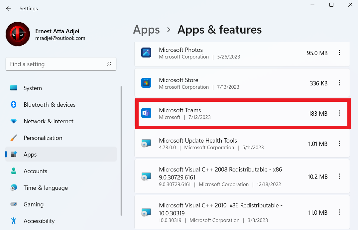Click the 336 KB size value
358x230 pixels.
pos(319,83)
